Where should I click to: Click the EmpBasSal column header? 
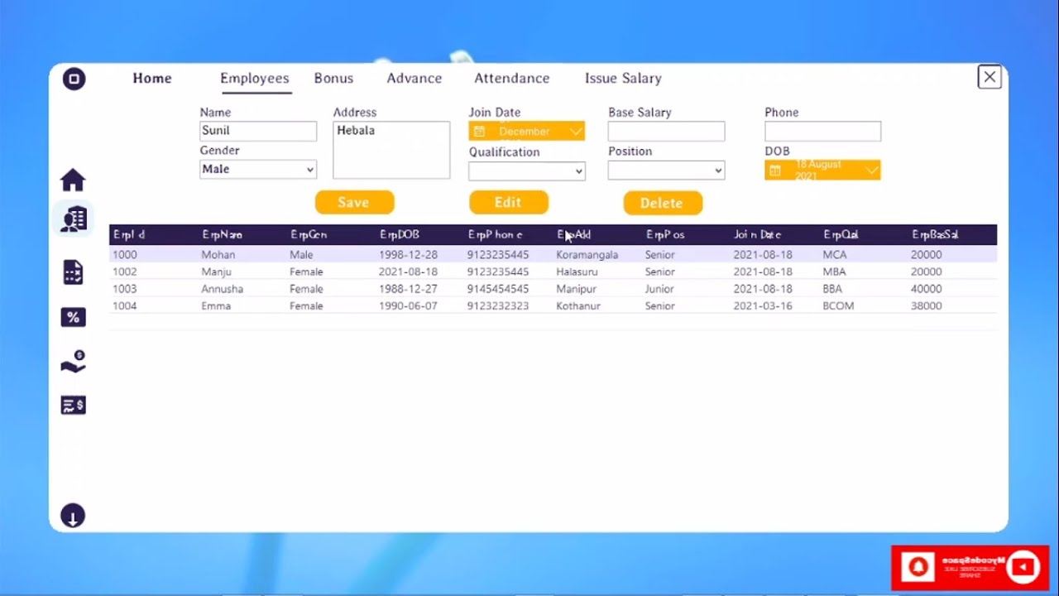pos(935,235)
